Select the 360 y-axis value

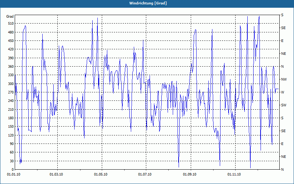(11, 67)
